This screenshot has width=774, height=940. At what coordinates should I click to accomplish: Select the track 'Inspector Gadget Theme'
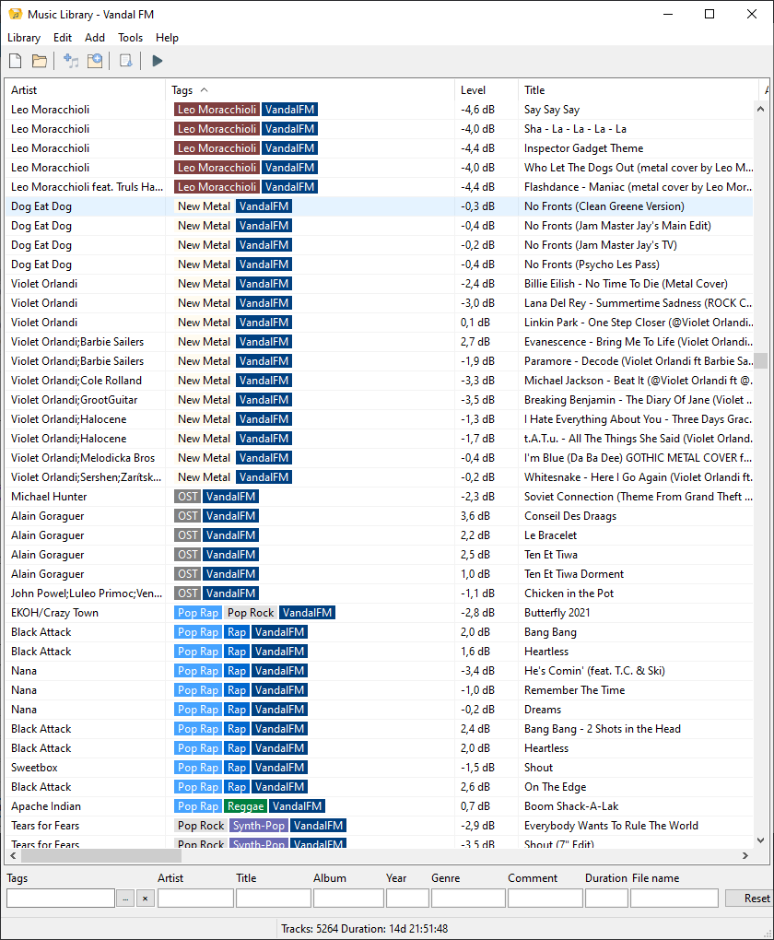[583, 148]
